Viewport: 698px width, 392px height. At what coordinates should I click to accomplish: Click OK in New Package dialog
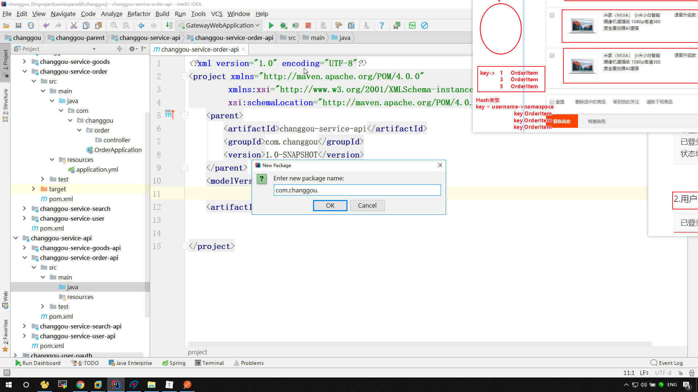[x=330, y=205]
